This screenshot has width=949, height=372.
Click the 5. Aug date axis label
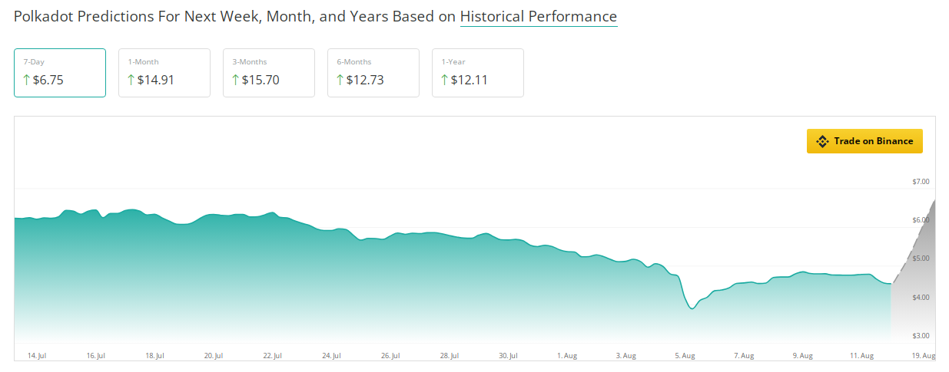point(685,356)
